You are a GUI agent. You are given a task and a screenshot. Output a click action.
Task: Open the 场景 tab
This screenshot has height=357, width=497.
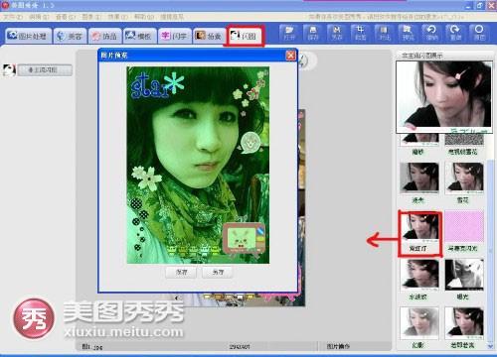(x=209, y=36)
